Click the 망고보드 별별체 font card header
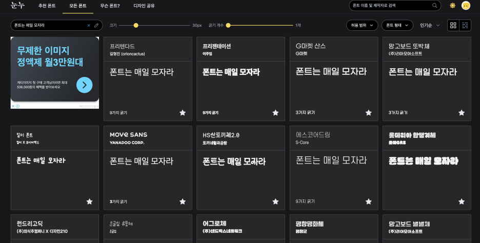Image resolution: width=480 pixels, height=243 pixels. pyautogui.click(x=427, y=227)
